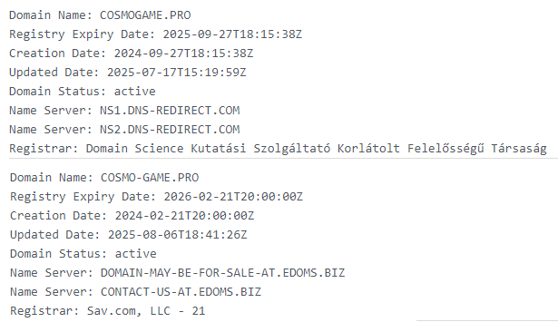This screenshot has width=558, height=332.
Task: Click first record's Domain Status active value
Action: click(x=135, y=92)
